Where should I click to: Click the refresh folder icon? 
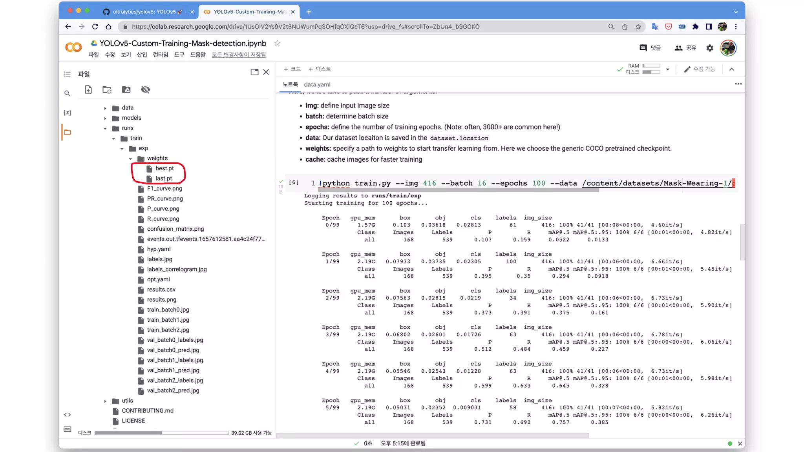[107, 89]
